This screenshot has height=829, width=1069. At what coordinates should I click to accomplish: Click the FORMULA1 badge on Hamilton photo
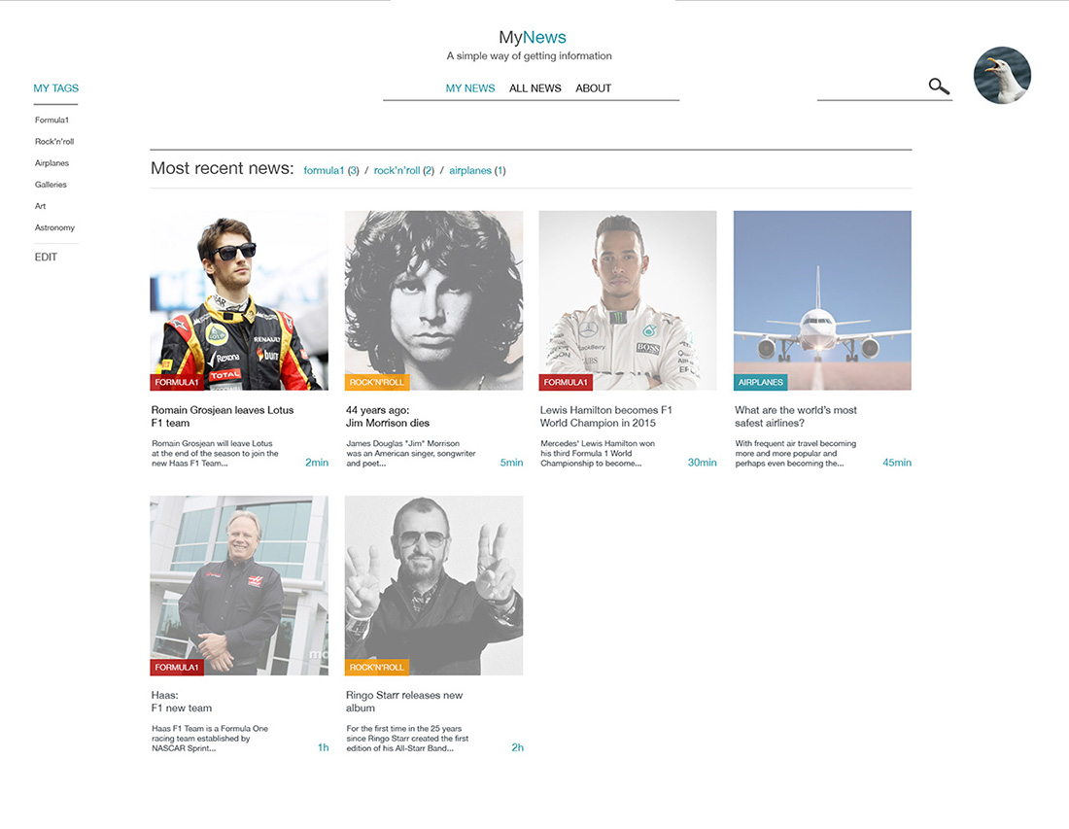coord(566,383)
